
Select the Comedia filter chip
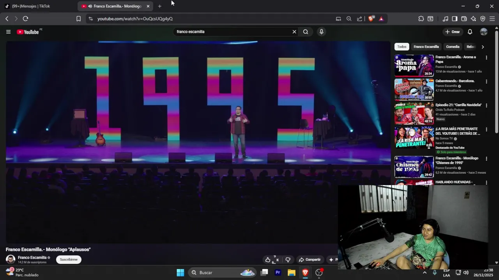click(453, 47)
